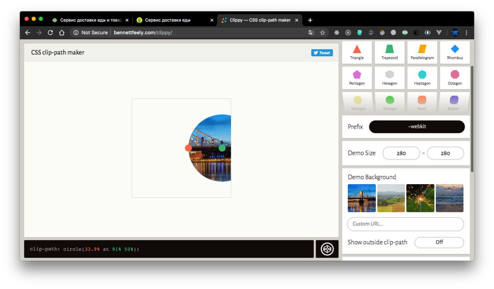This screenshot has height=289, width=494.
Task: Choose the green hills background thumbnail
Action: [391, 198]
